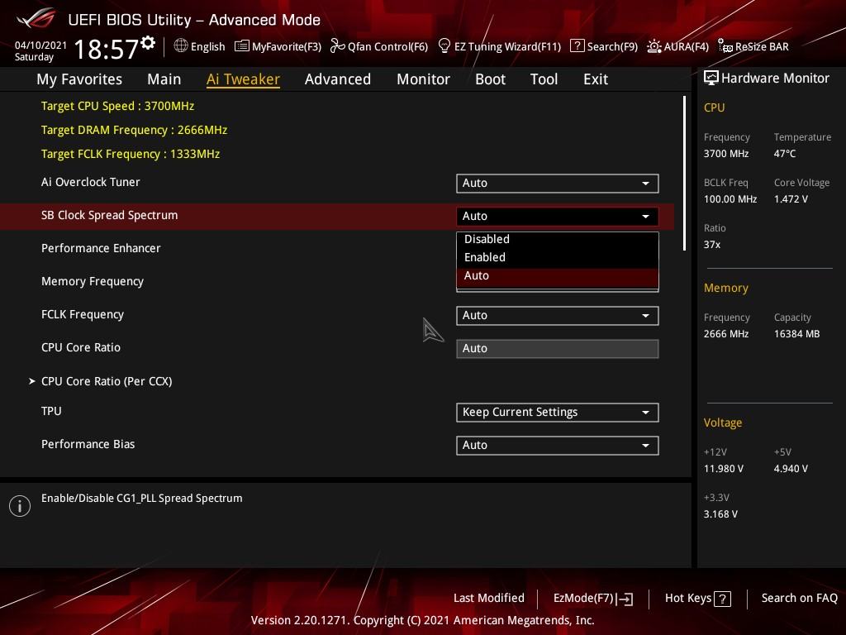Click the Hardware Monitor display icon

coord(711,79)
